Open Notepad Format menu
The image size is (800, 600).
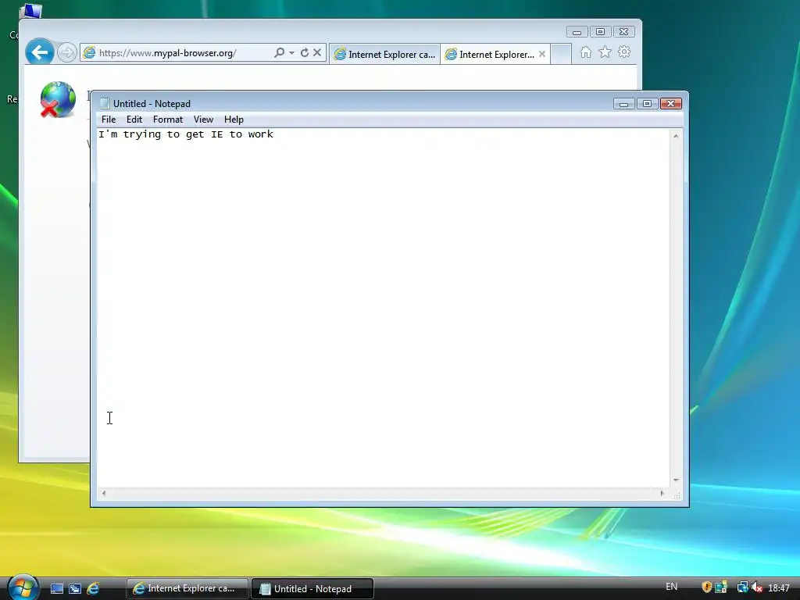pos(168,120)
